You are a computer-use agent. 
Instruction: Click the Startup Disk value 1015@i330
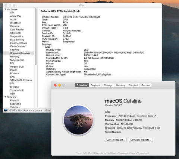click(x=127, y=124)
